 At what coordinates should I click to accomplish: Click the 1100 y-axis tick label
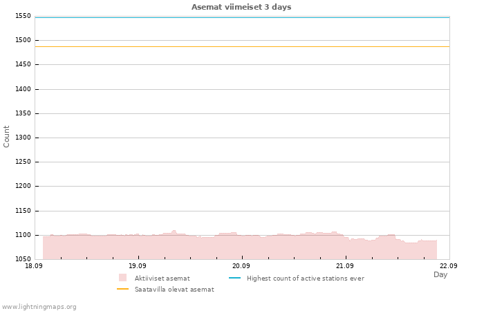[23, 235]
